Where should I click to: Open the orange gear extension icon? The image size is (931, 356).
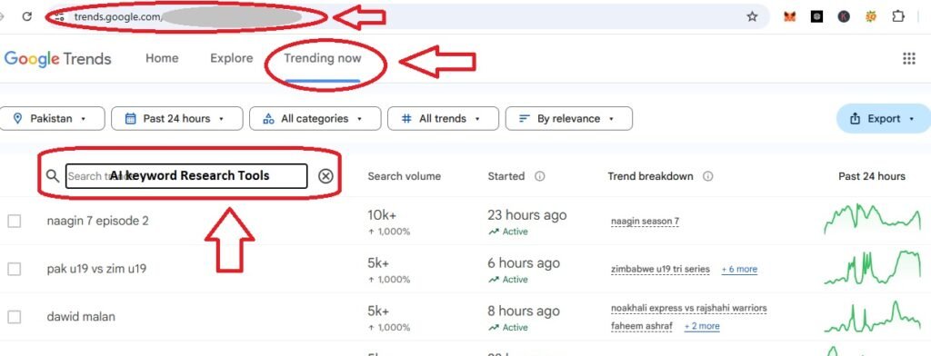tap(871, 16)
